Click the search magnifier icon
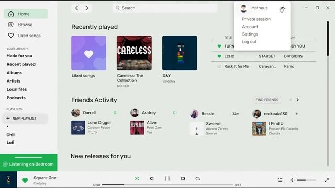335x188 pixels. 118,8
